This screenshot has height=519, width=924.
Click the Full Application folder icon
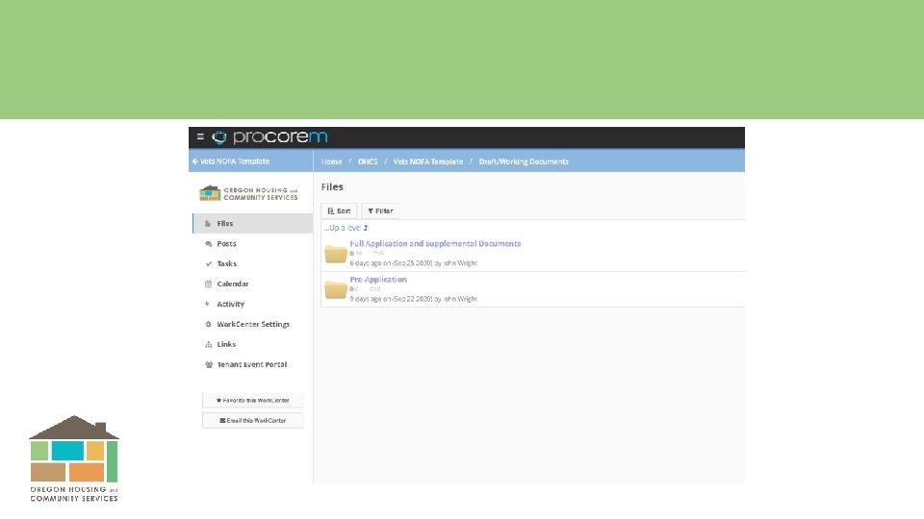tap(336, 254)
